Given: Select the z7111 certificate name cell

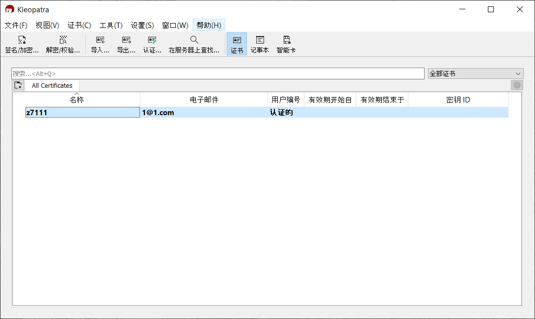Looking at the screenshot, I should point(82,113).
